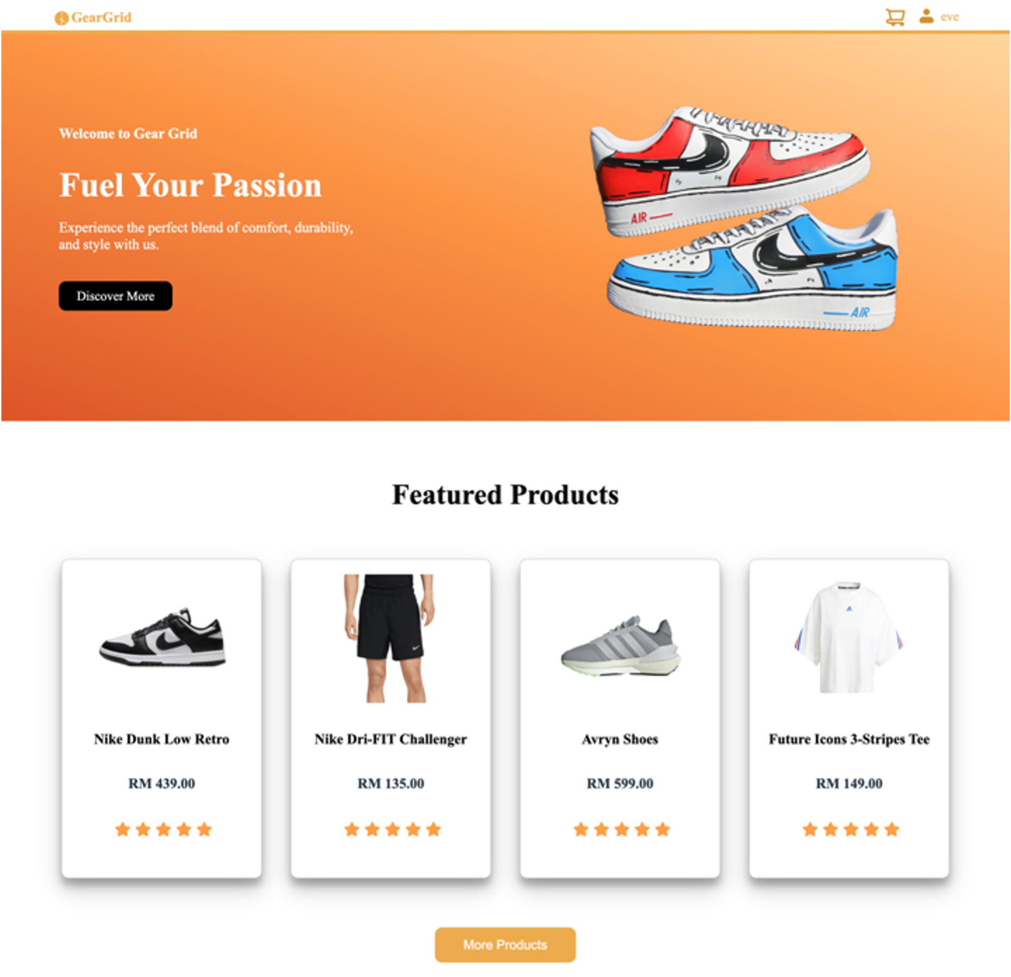Click the Avryn Shoes product title
This screenshot has height=977, width=1011.
(620, 739)
